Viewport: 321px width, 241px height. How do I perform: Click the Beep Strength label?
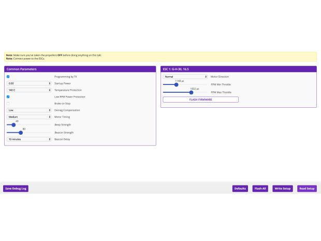pos(63,125)
